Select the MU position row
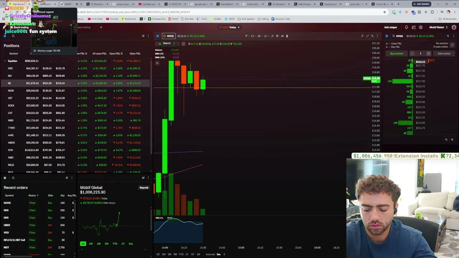Screen dimensions: 459x258 [x=75, y=76]
